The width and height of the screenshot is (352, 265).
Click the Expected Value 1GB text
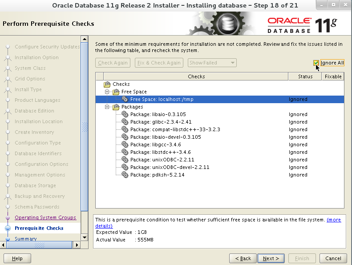click(x=121, y=232)
